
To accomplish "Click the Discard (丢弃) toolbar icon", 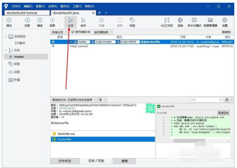I will pyautogui.click(x=120, y=20).
